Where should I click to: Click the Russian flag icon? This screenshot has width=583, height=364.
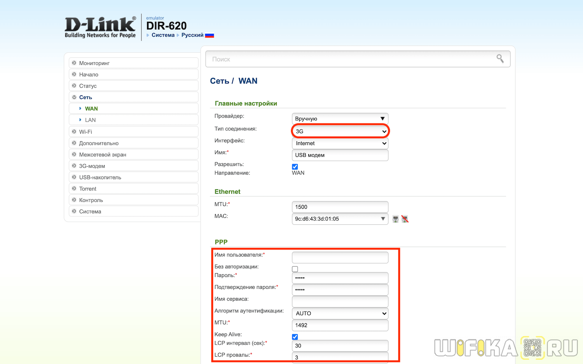[x=209, y=35]
